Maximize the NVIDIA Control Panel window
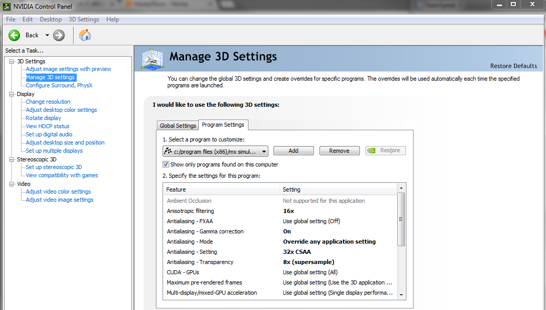 [513, 4]
